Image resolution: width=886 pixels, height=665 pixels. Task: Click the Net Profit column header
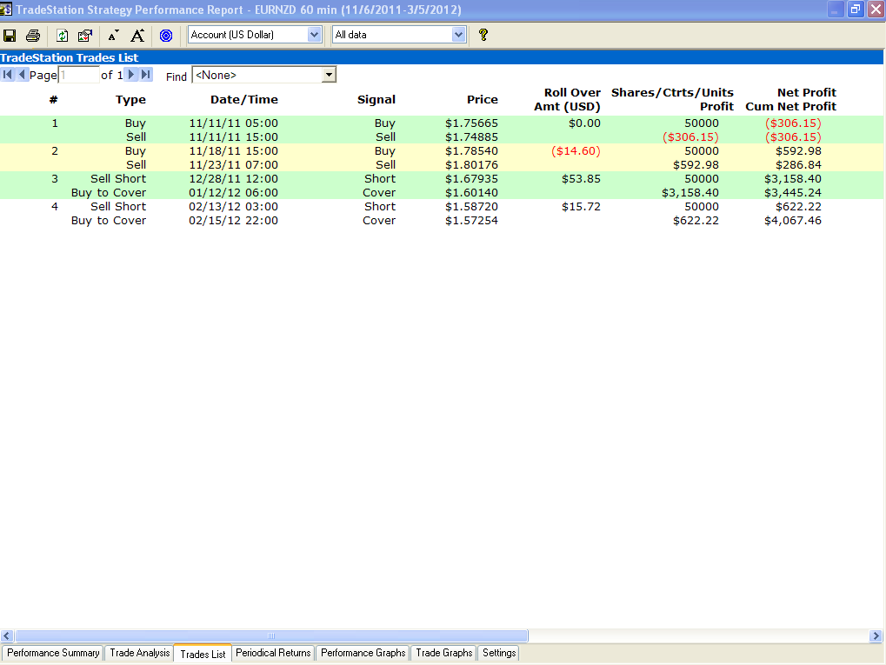coord(806,93)
